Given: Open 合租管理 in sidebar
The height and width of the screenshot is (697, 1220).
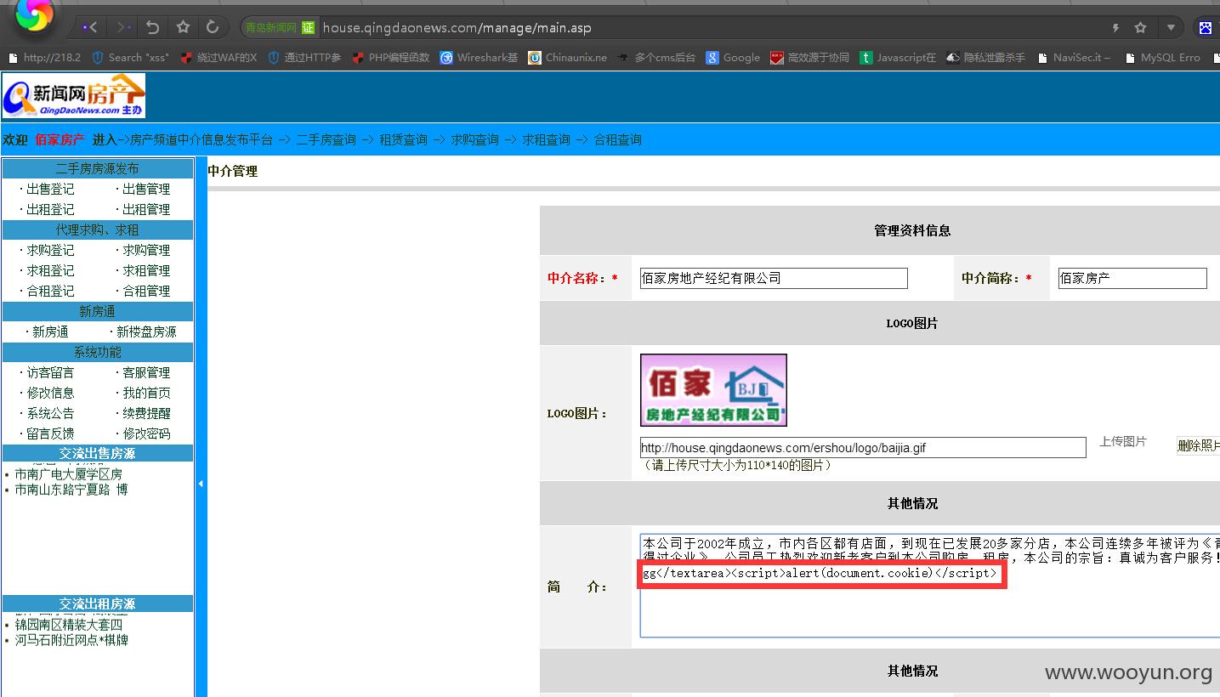Looking at the screenshot, I should coord(146,291).
